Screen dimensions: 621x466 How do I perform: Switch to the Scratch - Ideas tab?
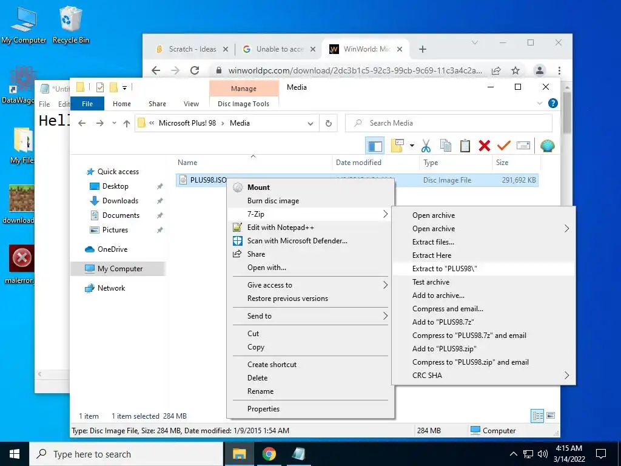pyautogui.click(x=192, y=49)
